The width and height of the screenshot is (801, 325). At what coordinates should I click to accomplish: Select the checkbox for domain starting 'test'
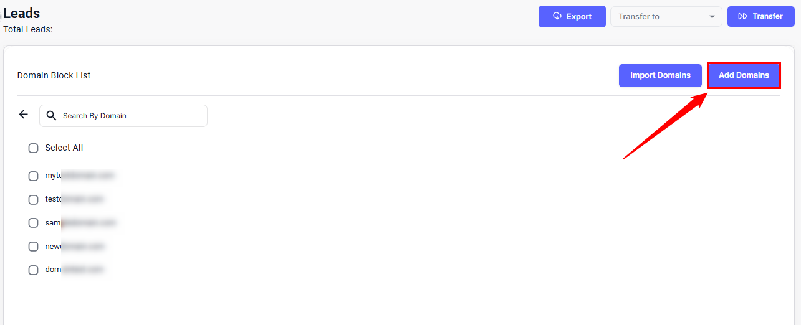(34, 200)
